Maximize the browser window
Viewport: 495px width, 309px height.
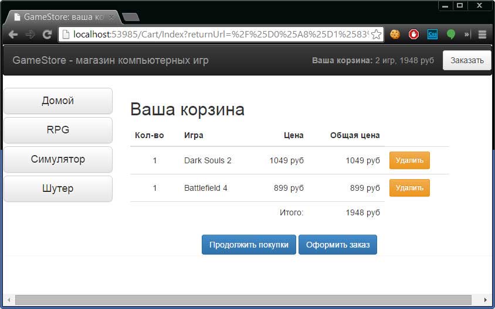(x=460, y=6)
